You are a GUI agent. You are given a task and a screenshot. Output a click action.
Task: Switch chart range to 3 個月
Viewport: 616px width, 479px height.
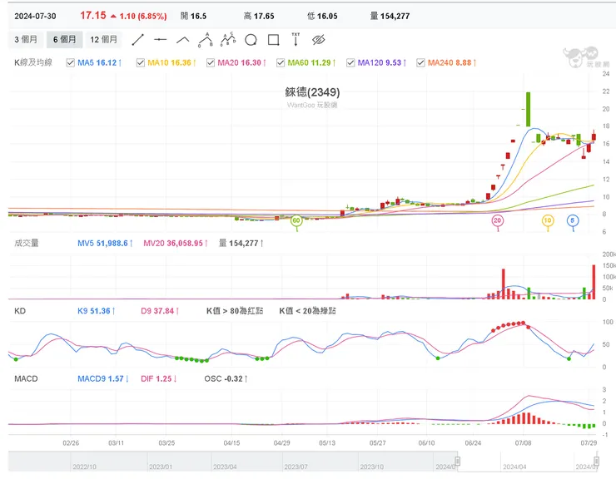26,40
